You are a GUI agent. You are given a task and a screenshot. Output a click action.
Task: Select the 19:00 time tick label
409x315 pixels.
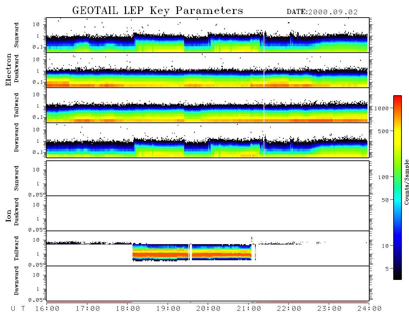(x=168, y=309)
